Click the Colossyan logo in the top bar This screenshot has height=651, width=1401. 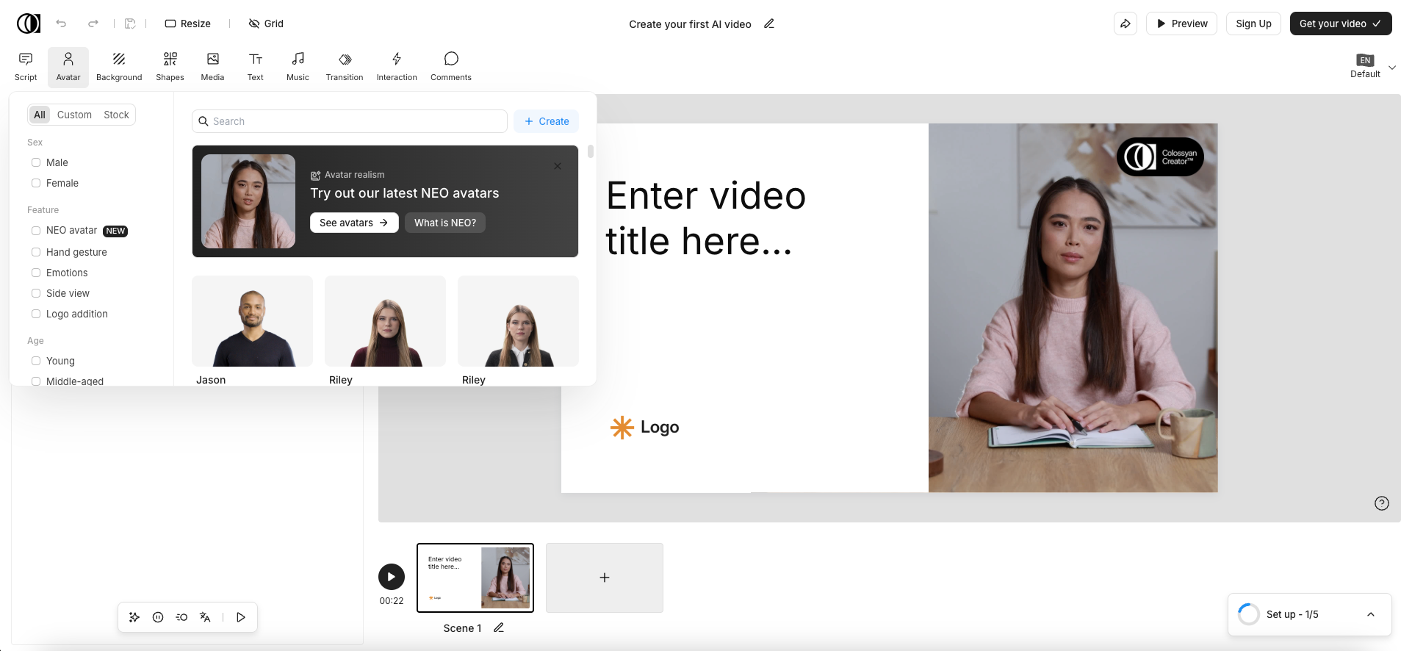pos(29,24)
